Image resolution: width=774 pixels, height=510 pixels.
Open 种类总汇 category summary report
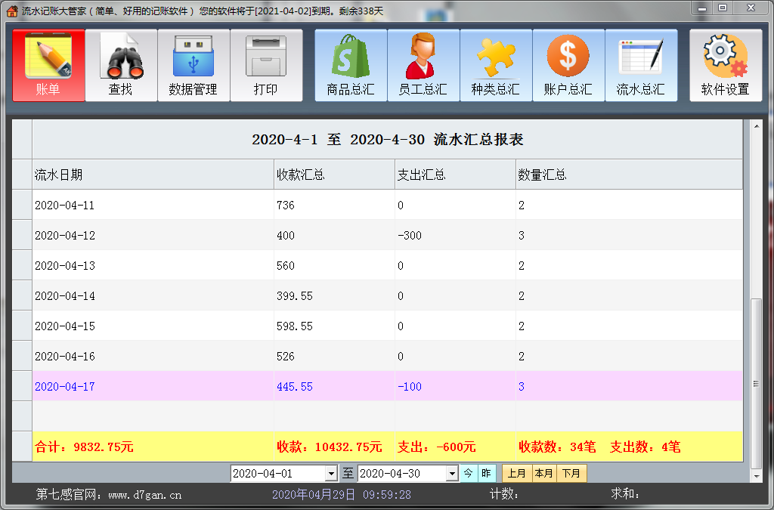(496, 66)
